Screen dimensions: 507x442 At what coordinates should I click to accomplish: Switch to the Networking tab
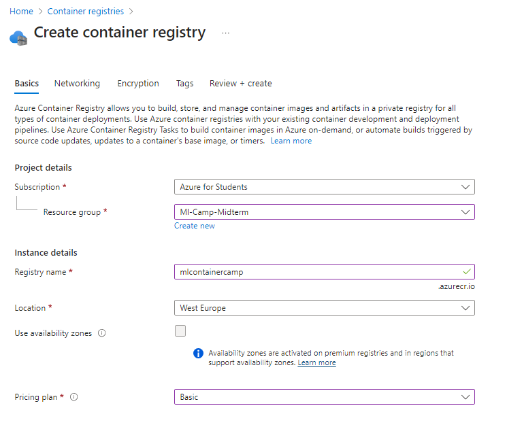click(x=77, y=84)
